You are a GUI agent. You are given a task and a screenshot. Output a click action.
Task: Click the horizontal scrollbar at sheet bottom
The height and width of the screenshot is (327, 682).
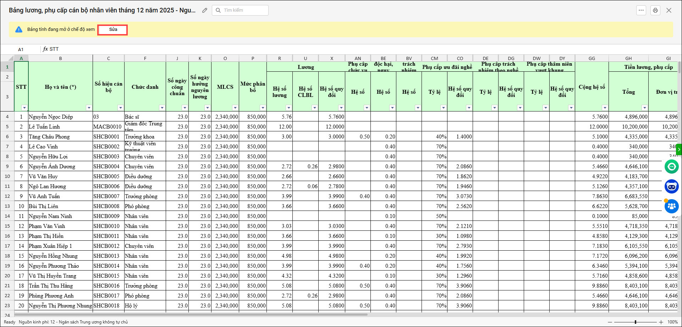point(192,314)
